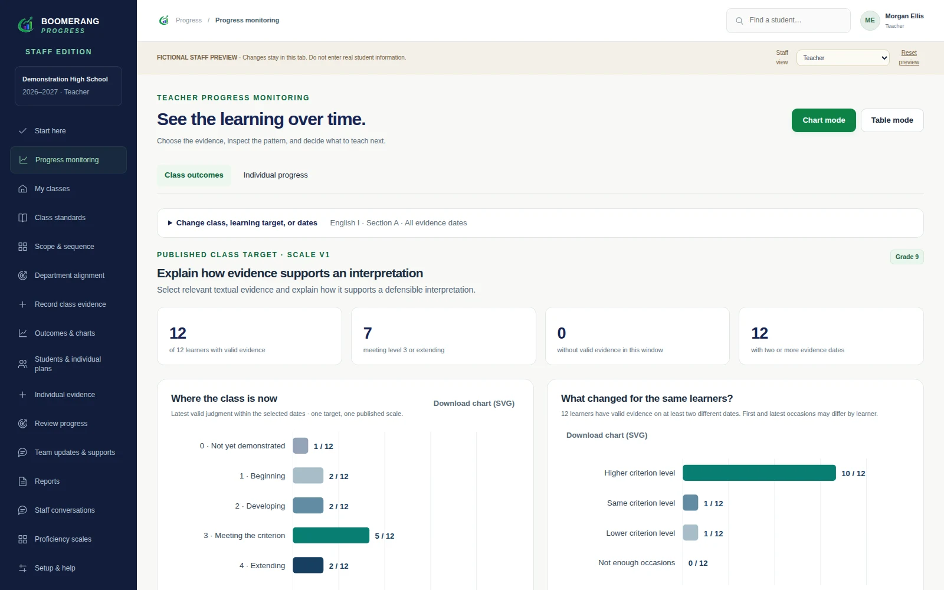Click English I · Section A summary text
The width and height of the screenshot is (944, 590).
tap(398, 223)
